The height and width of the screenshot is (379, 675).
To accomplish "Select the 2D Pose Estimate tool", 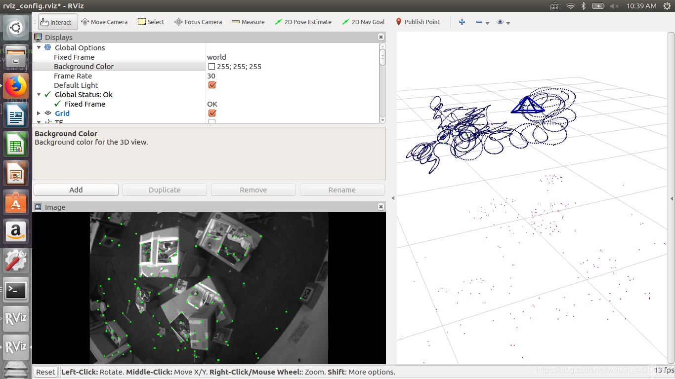I will 303,22.
